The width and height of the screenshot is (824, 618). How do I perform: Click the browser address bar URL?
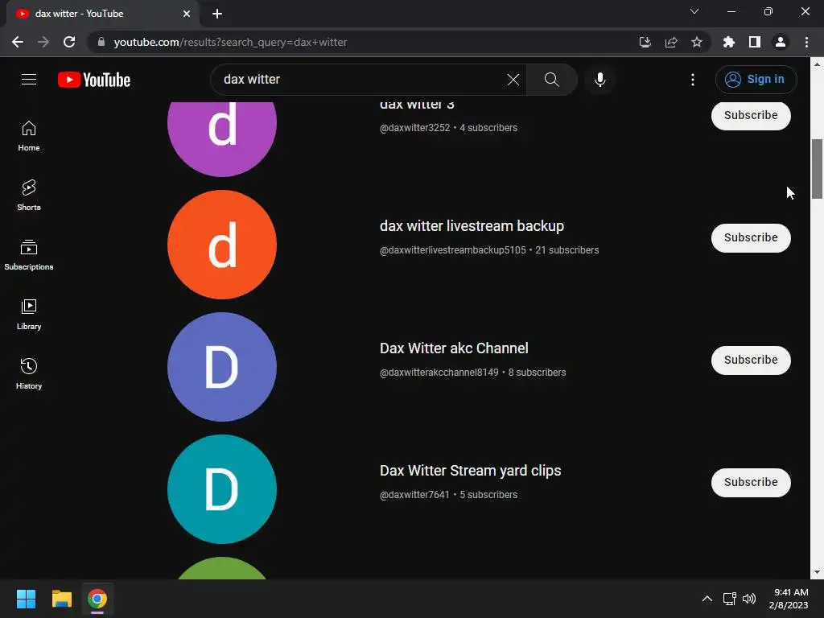tap(230, 42)
